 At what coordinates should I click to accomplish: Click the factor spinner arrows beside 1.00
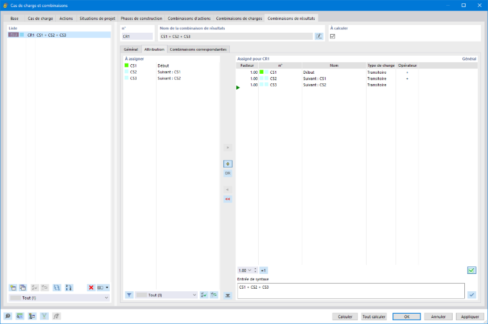[x=256, y=271]
